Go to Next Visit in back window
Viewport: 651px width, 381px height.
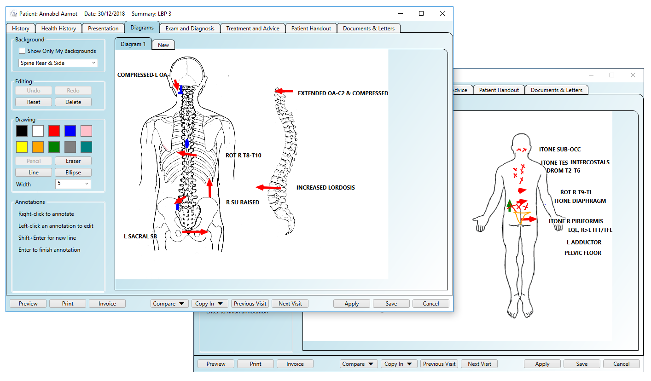[x=479, y=364]
